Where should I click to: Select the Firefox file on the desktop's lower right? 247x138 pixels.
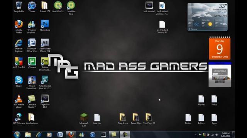tap(188, 118)
